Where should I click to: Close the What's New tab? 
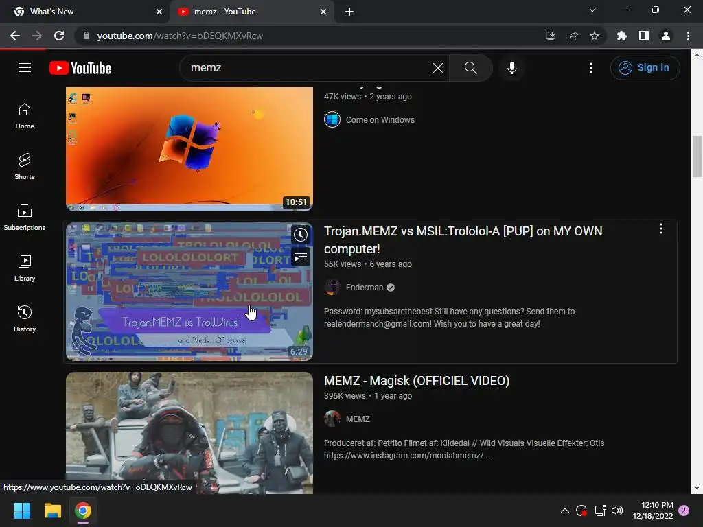159,12
